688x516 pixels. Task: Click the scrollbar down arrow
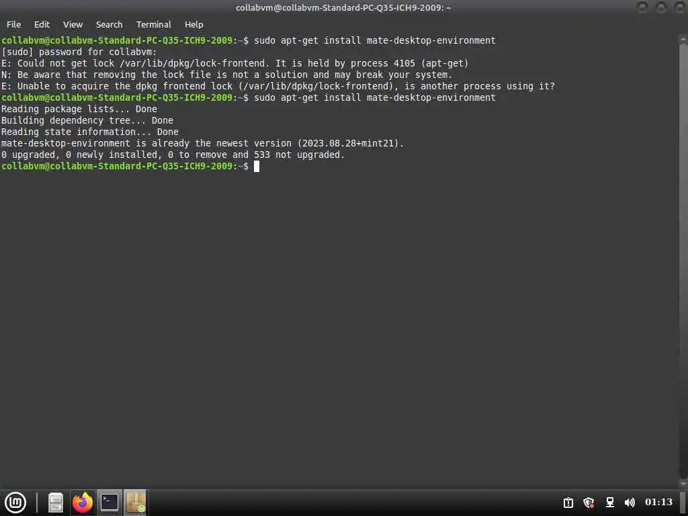683,484
